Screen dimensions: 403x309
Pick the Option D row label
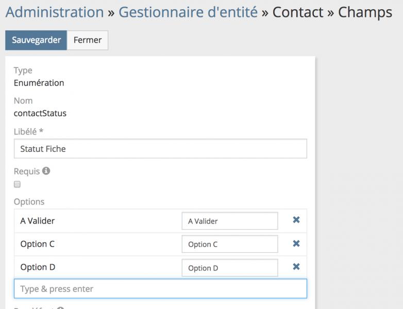coord(38,268)
